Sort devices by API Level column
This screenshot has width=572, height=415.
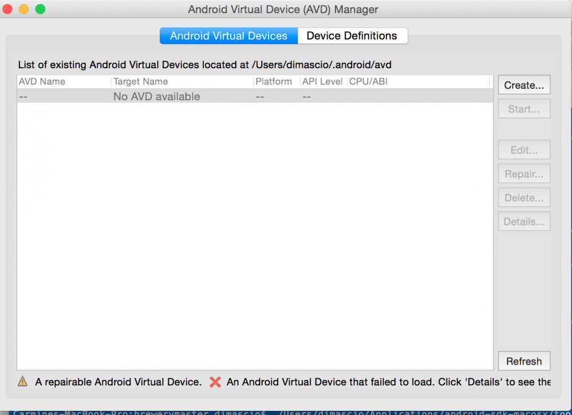pyautogui.click(x=322, y=81)
